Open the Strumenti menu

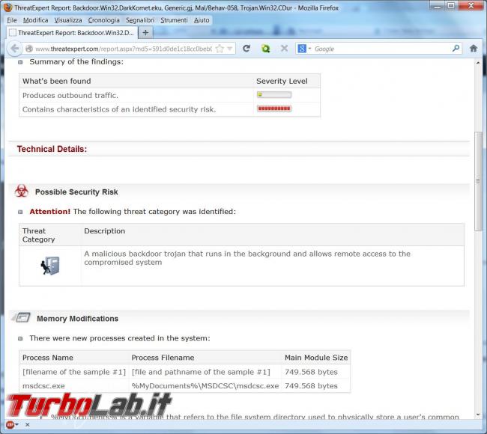(174, 20)
